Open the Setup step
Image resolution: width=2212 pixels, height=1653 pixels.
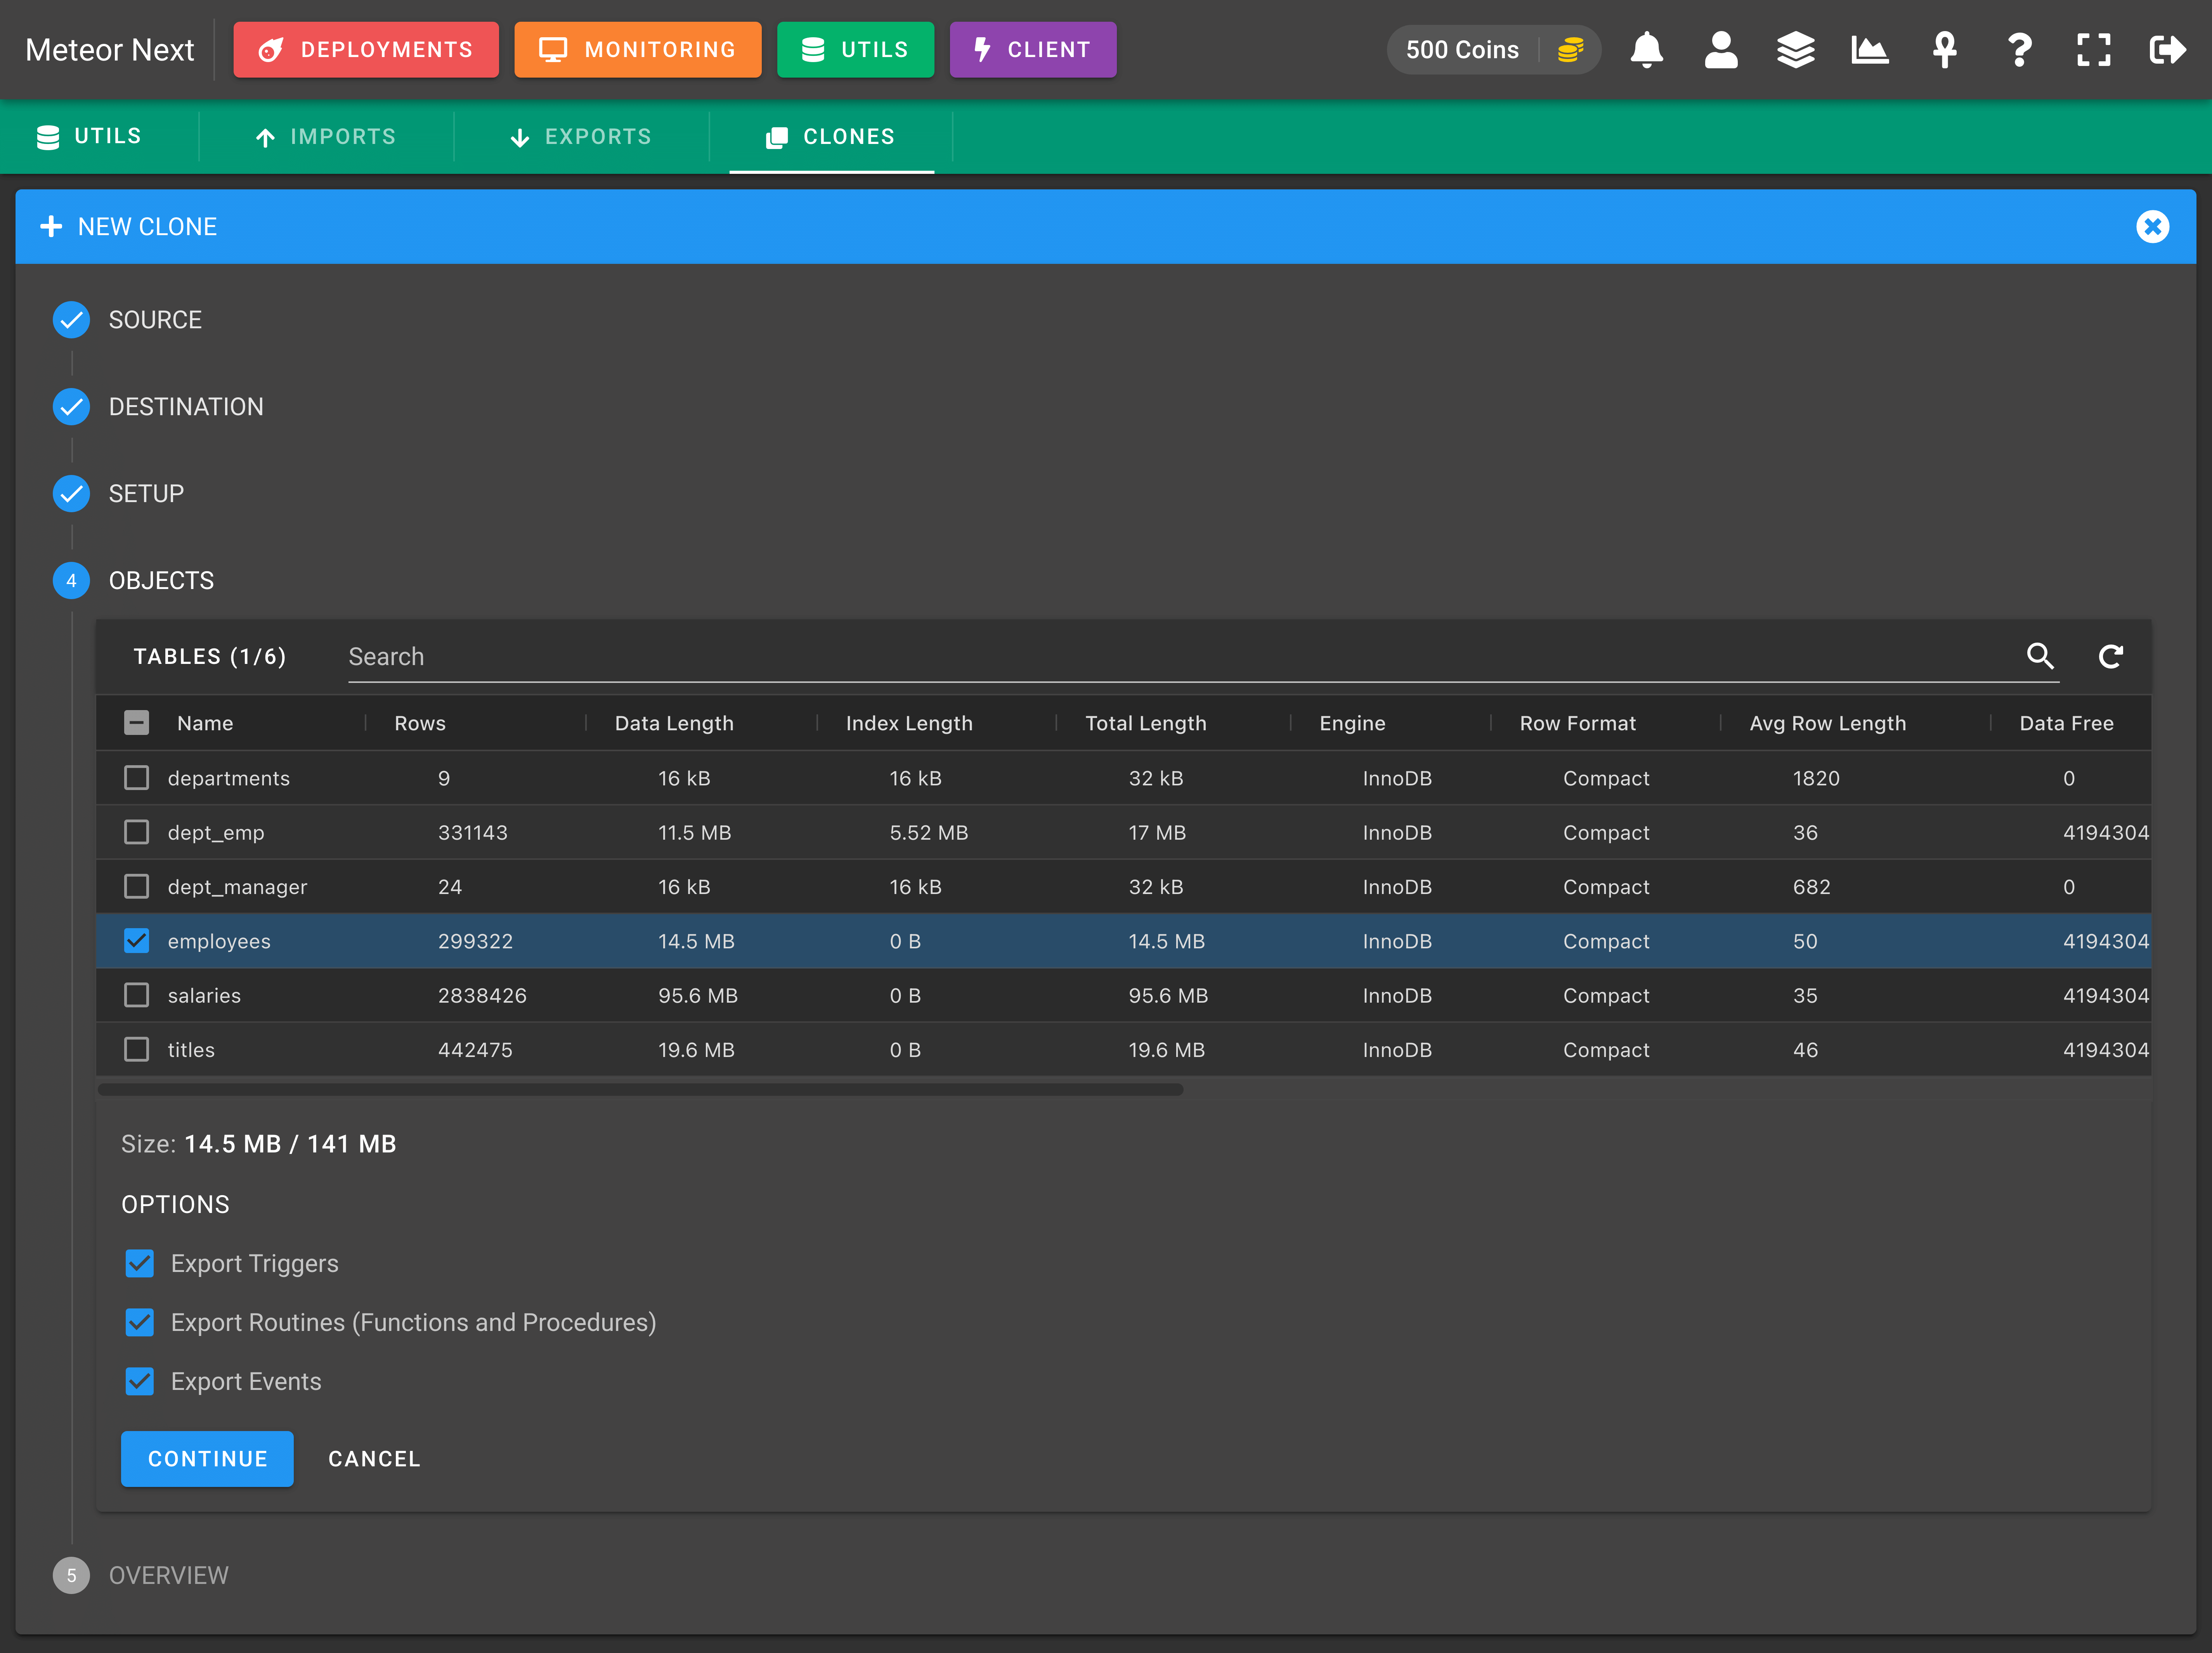pyautogui.click(x=146, y=494)
